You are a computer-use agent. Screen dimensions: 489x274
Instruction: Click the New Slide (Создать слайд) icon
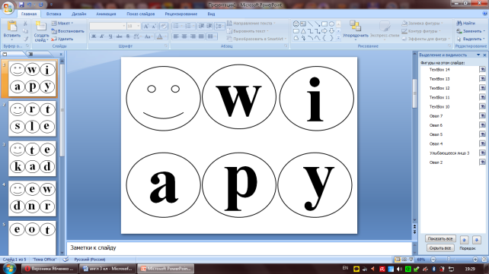tap(41, 27)
